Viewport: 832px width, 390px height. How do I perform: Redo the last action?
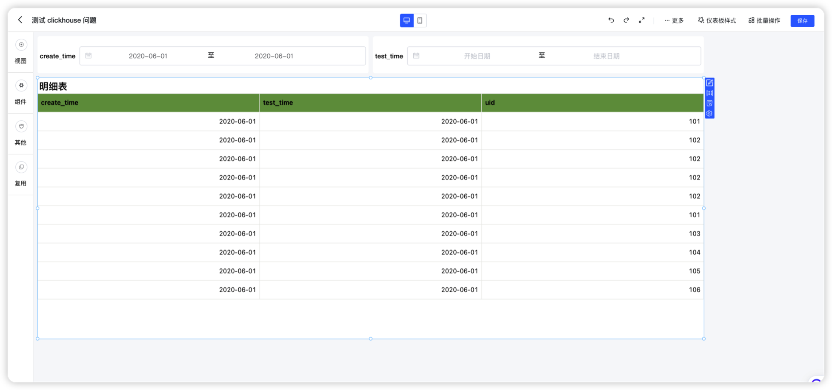click(626, 20)
